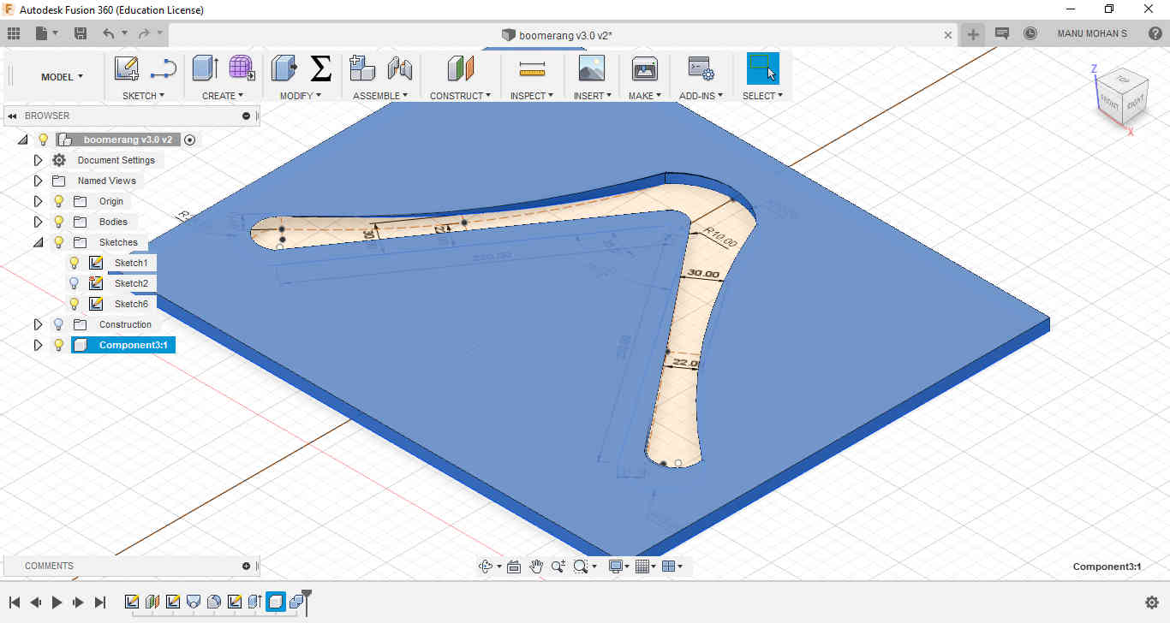
Task: Open the Help question mark icon
Action: tap(1155, 34)
